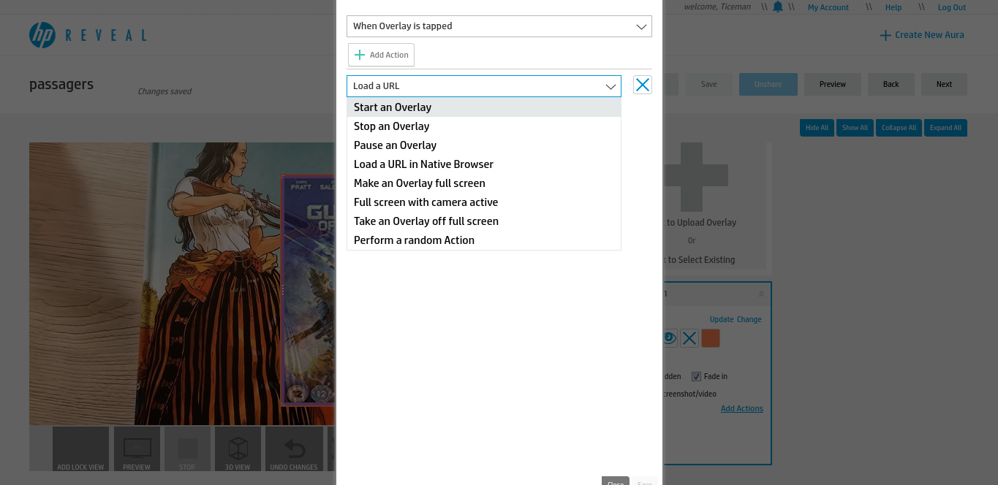Screen dimensions: 998x485
Task: Open the Help link
Action: (x=893, y=7)
